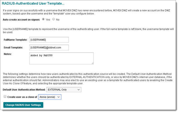The width and height of the screenshot is (179, 113).
Task: Click into the FullName Template field
Action: point(49,40)
